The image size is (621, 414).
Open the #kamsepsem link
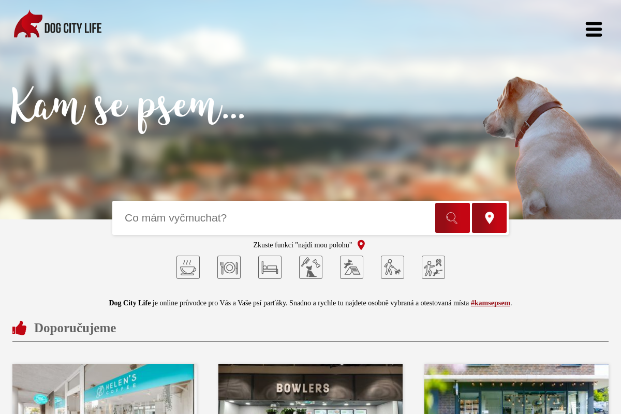point(490,303)
